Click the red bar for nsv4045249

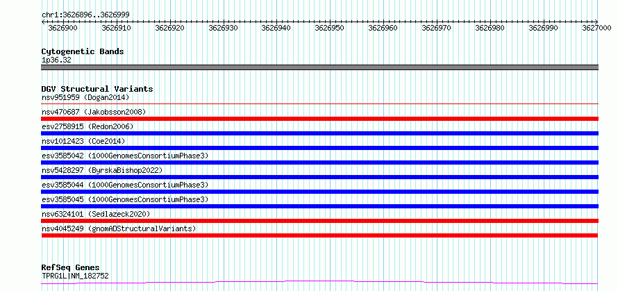[319, 235]
